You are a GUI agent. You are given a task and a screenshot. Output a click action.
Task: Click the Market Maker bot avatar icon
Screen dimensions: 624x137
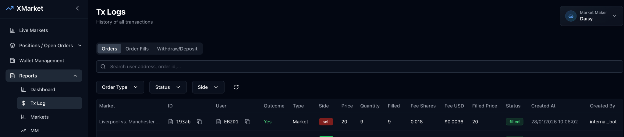(571, 16)
